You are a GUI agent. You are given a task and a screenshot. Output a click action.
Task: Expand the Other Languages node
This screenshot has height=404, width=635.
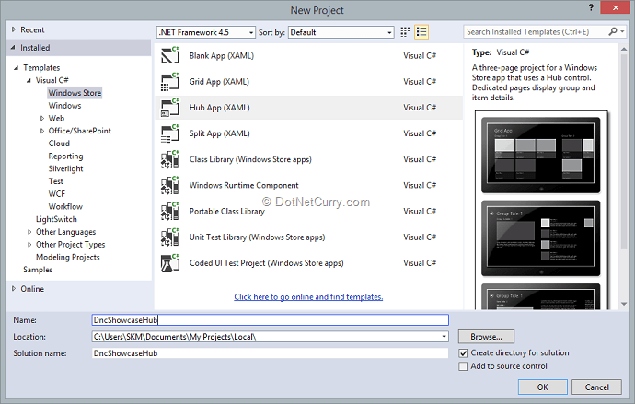click(29, 232)
